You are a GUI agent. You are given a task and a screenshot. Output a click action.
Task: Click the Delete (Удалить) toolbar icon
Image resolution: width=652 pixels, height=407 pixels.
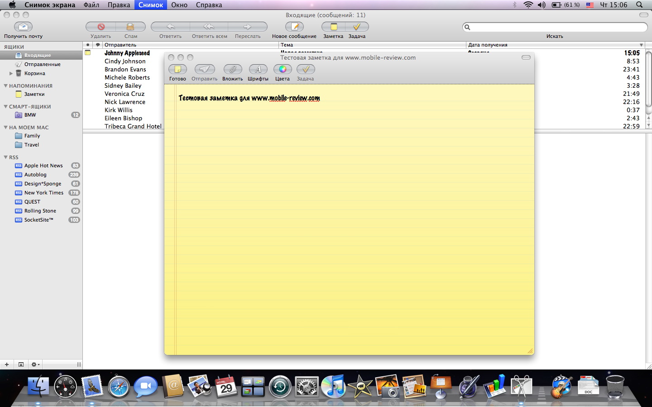pos(101,27)
